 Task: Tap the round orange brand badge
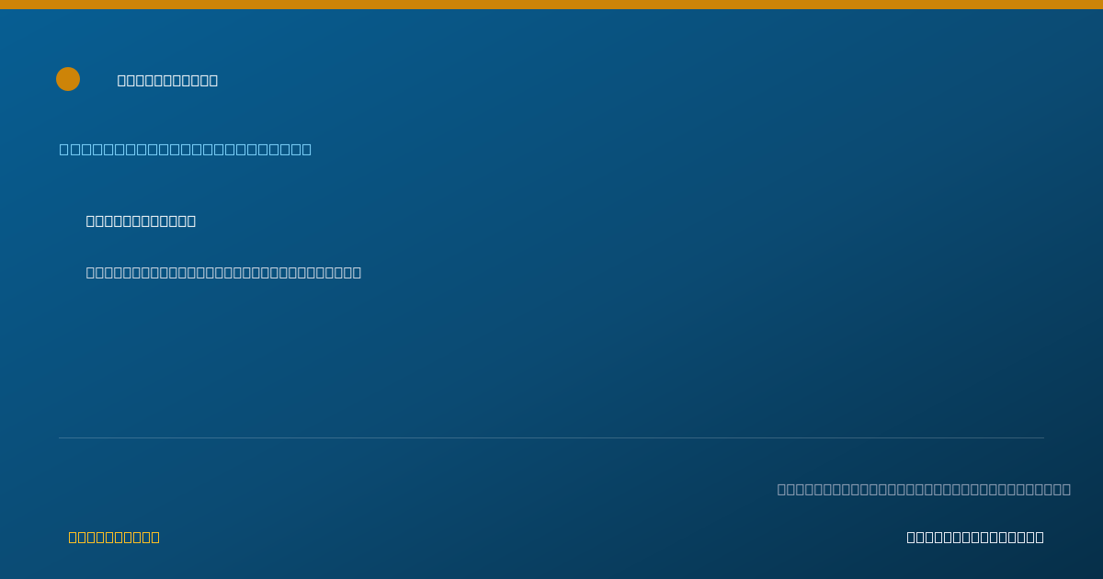coord(68,79)
